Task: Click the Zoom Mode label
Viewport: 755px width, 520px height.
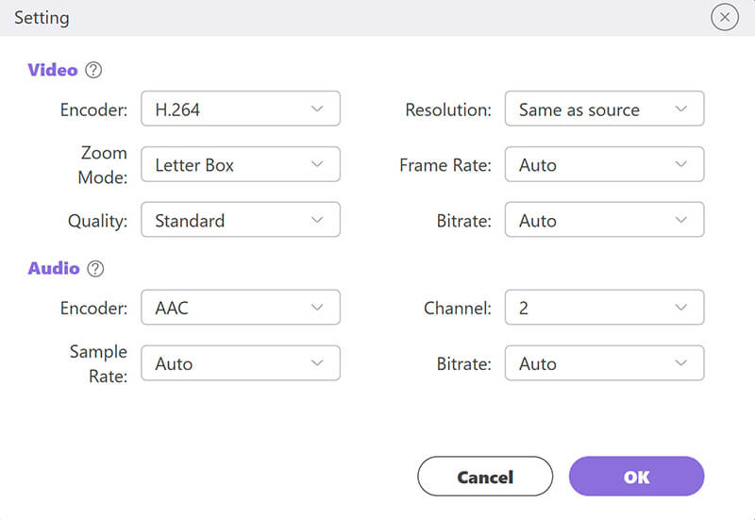Action: [x=103, y=165]
